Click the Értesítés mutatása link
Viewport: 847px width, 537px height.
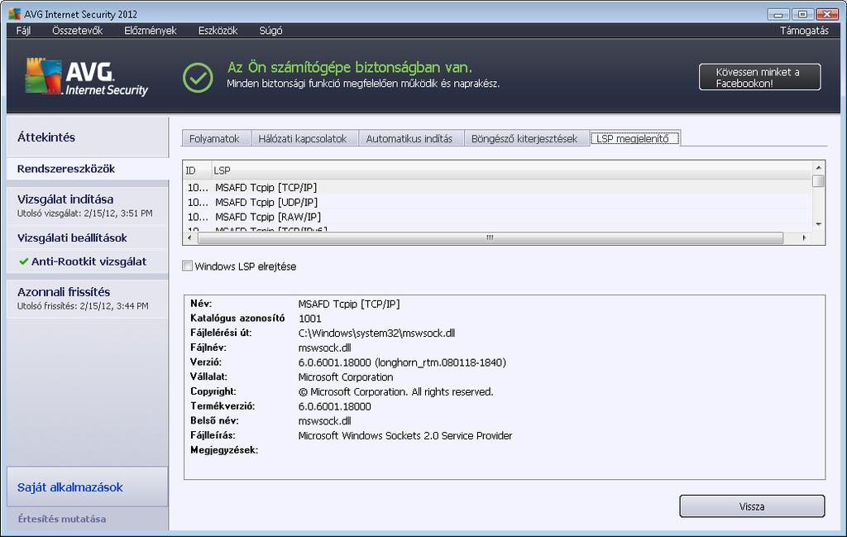pos(61,519)
